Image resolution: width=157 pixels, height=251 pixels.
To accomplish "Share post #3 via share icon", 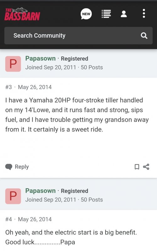I will pyautogui.click(x=146, y=167).
